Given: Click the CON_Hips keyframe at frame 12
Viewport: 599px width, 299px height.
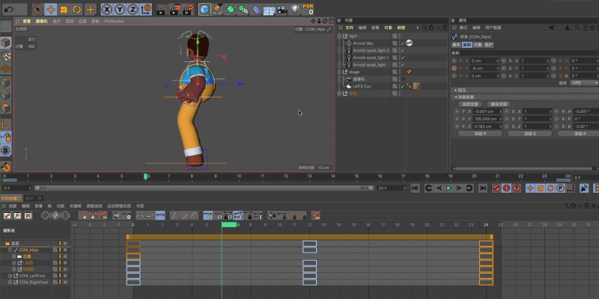Looking at the screenshot, I should click(309, 250).
